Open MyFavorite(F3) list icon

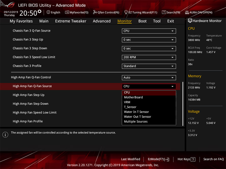click(x=67, y=12)
